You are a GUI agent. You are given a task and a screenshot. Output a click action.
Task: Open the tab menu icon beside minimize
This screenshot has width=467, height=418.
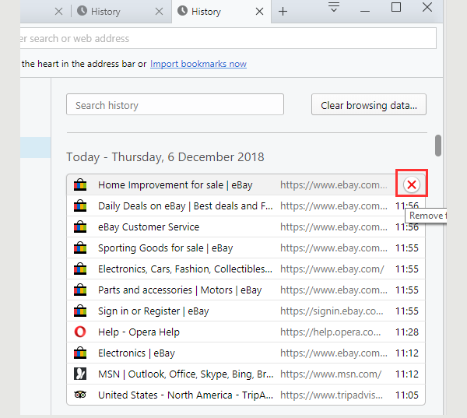(x=334, y=7)
